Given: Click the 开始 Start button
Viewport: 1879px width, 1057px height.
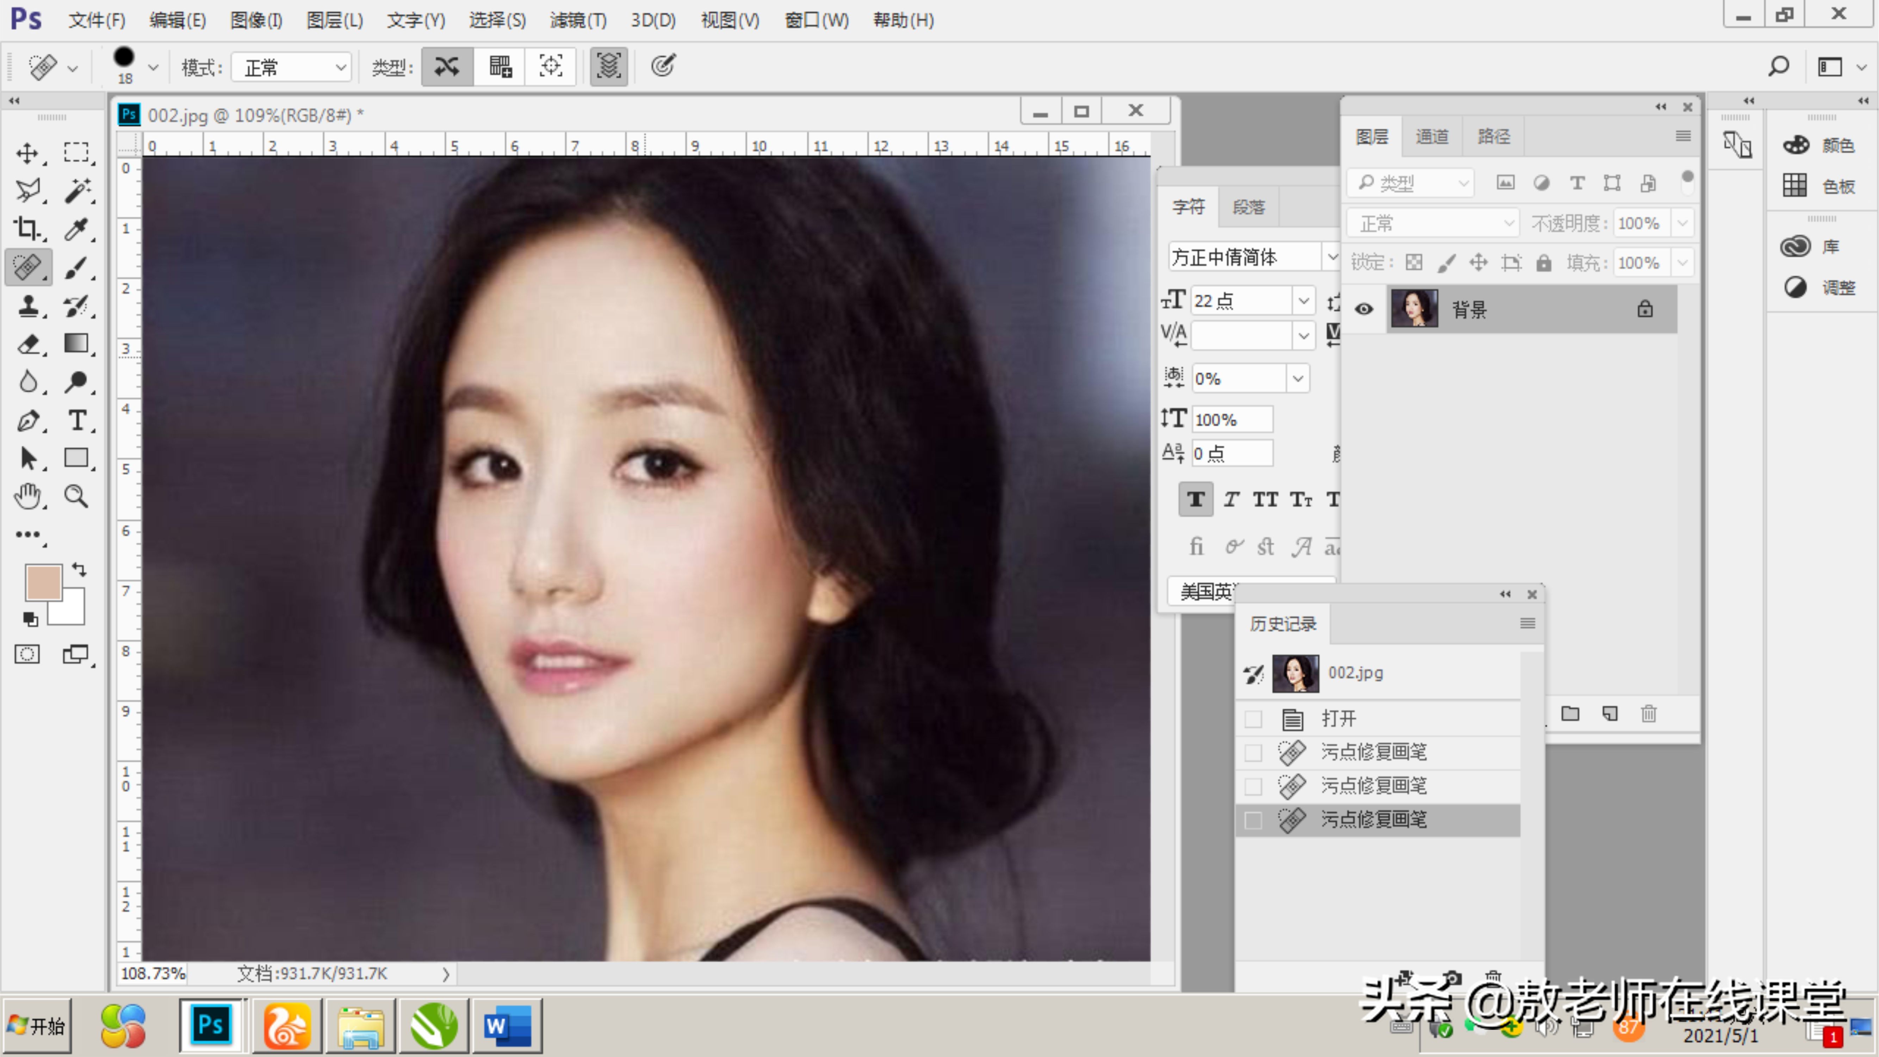Looking at the screenshot, I should [37, 1026].
